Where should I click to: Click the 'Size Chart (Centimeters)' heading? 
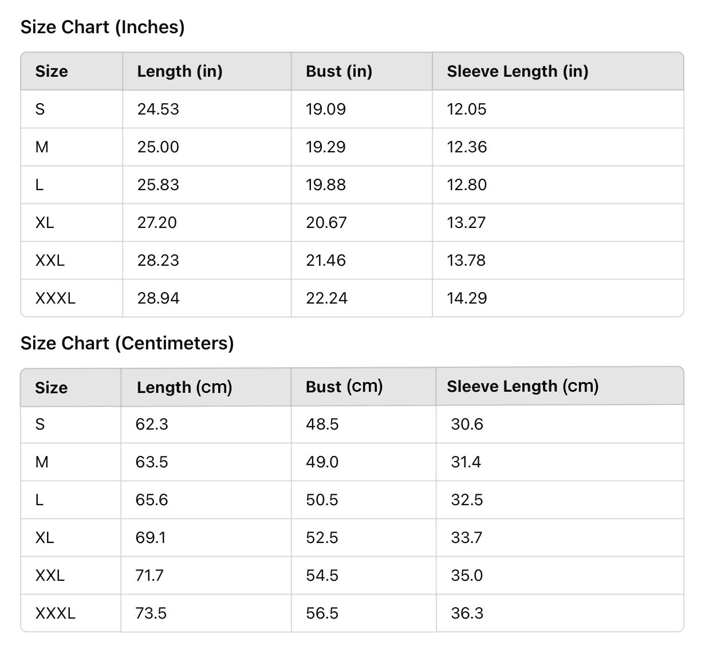(x=127, y=343)
